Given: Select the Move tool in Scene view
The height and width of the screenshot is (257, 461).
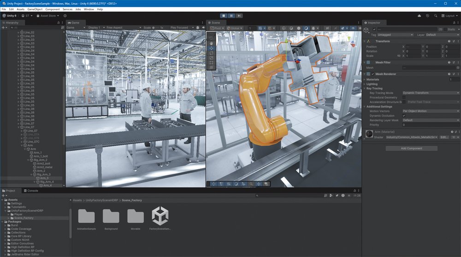Looking at the screenshot, I should [x=211, y=48].
